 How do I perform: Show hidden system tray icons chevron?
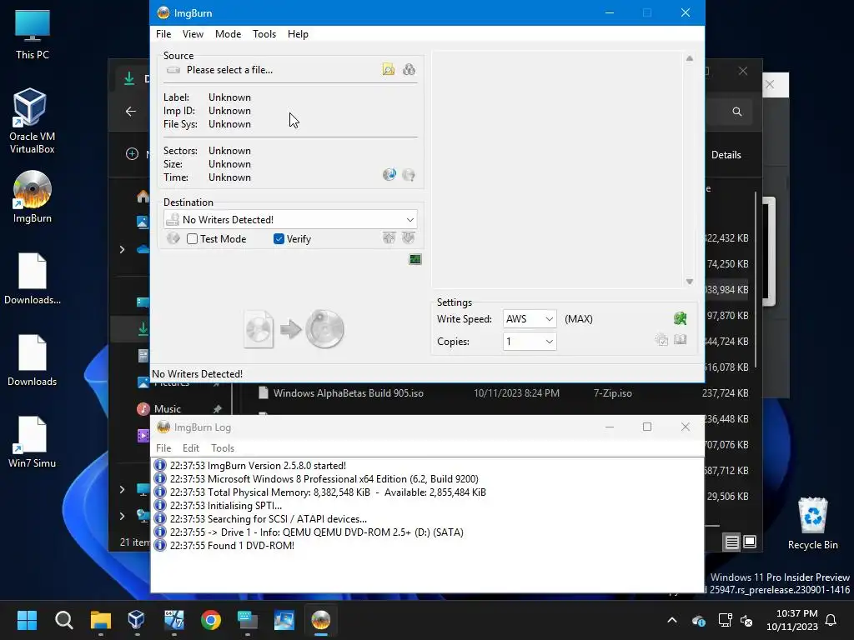[672, 620]
